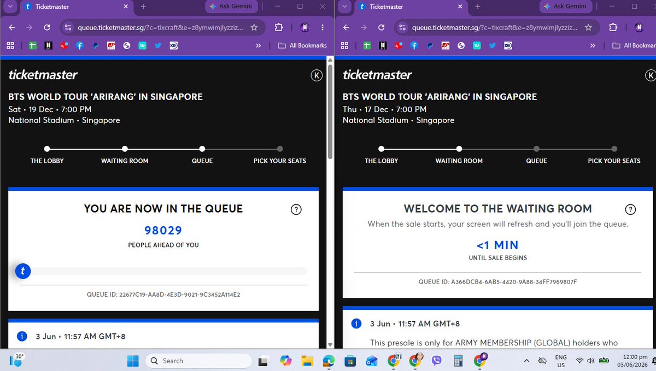Open the green Sheets bookmark in the left window
656x371 pixels.
coord(32,46)
